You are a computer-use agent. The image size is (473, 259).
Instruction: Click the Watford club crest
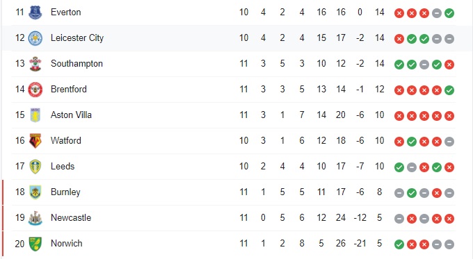point(35,141)
